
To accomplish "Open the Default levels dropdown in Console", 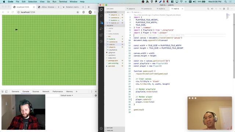I will pyautogui.click(x=66, y=95).
